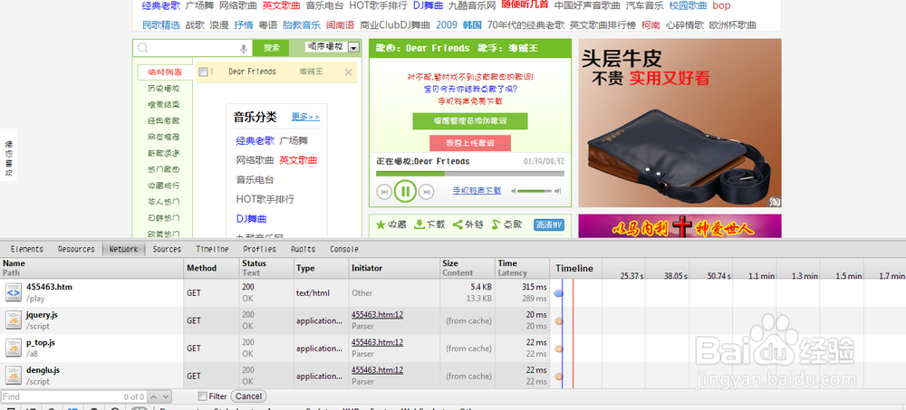
Task: Open 网友推荐 in the player sidebar
Action: [x=163, y=138]
